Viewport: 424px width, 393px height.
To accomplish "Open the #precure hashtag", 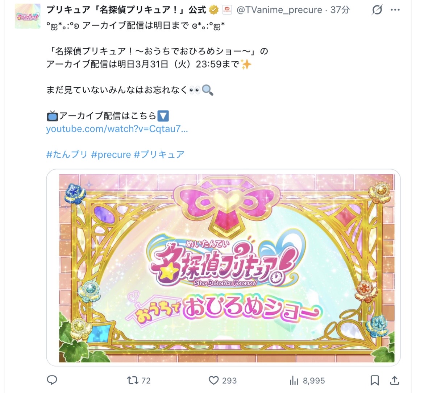I will [111, 154].
